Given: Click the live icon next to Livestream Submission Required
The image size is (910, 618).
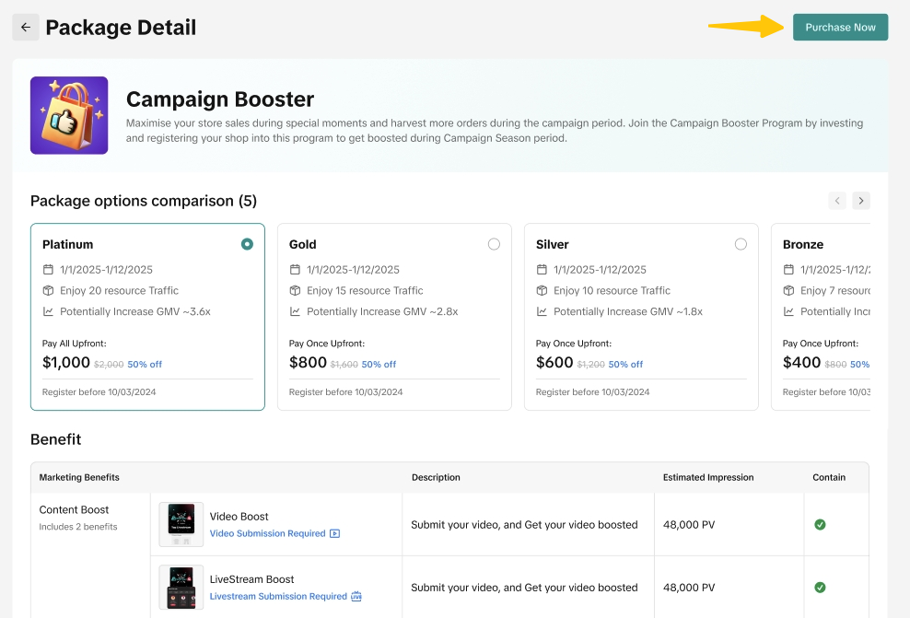Looking at the screenshot, I should tap(356, 596).
